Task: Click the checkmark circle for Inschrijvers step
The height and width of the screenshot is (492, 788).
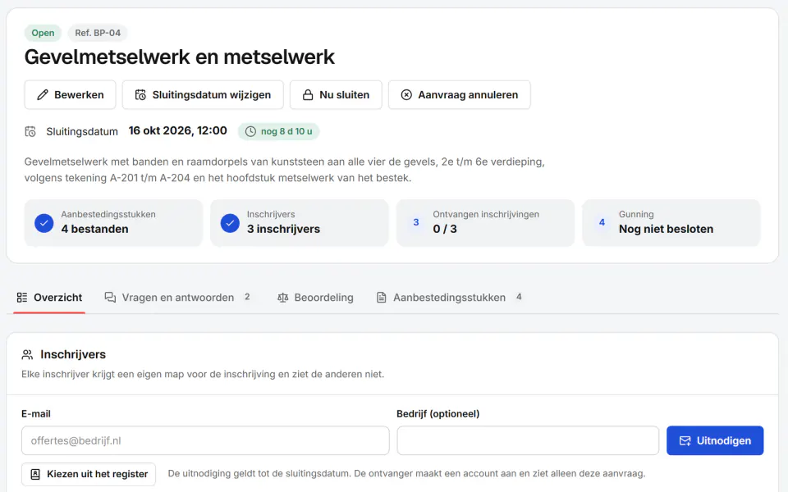Action: pyautogui.click(x=230, y=222)
